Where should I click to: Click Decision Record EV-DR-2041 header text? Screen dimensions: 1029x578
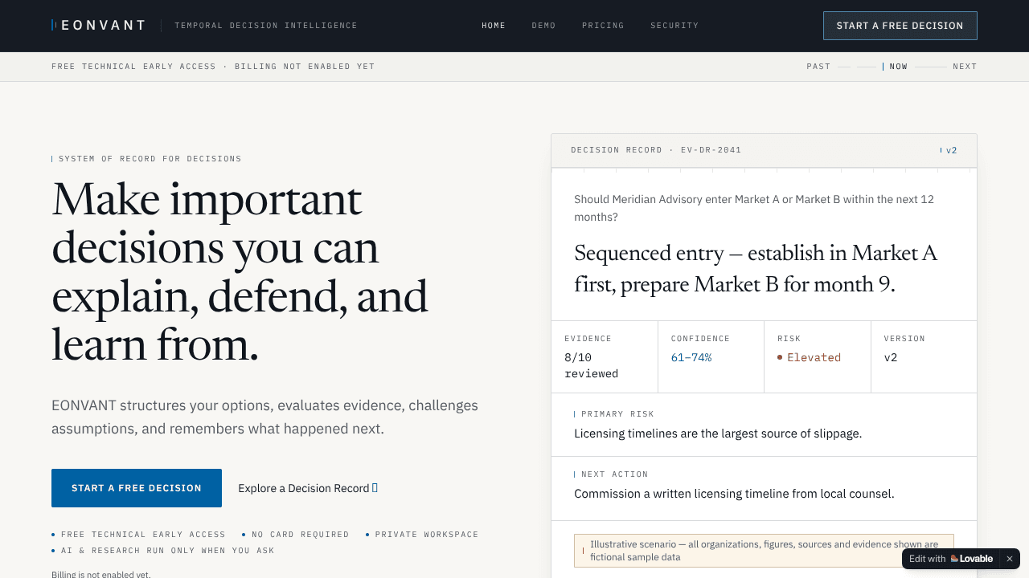656,150
